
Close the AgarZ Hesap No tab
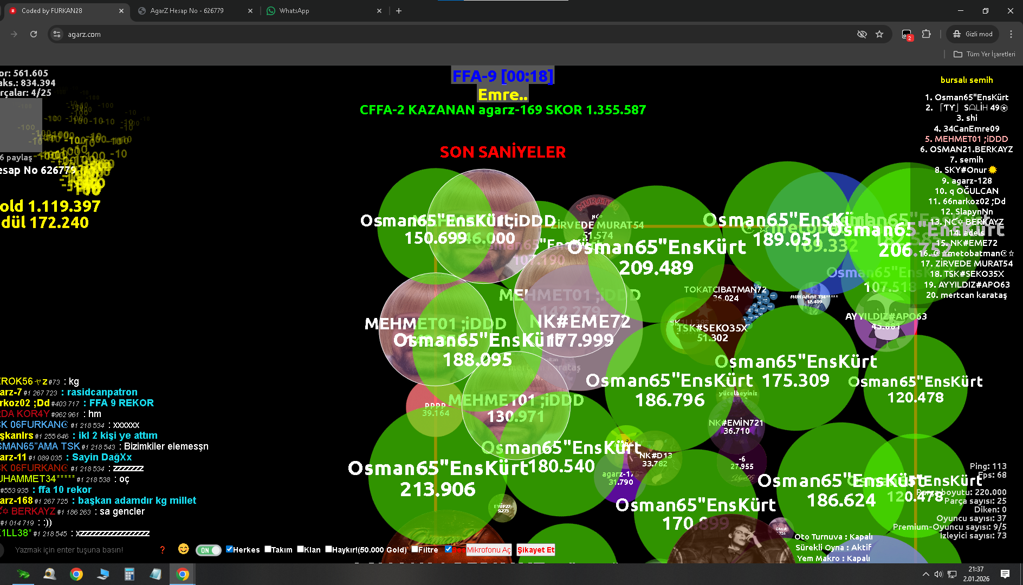coord(250,11)
